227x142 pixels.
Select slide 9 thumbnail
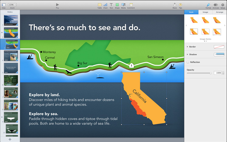tap(11, 117)
